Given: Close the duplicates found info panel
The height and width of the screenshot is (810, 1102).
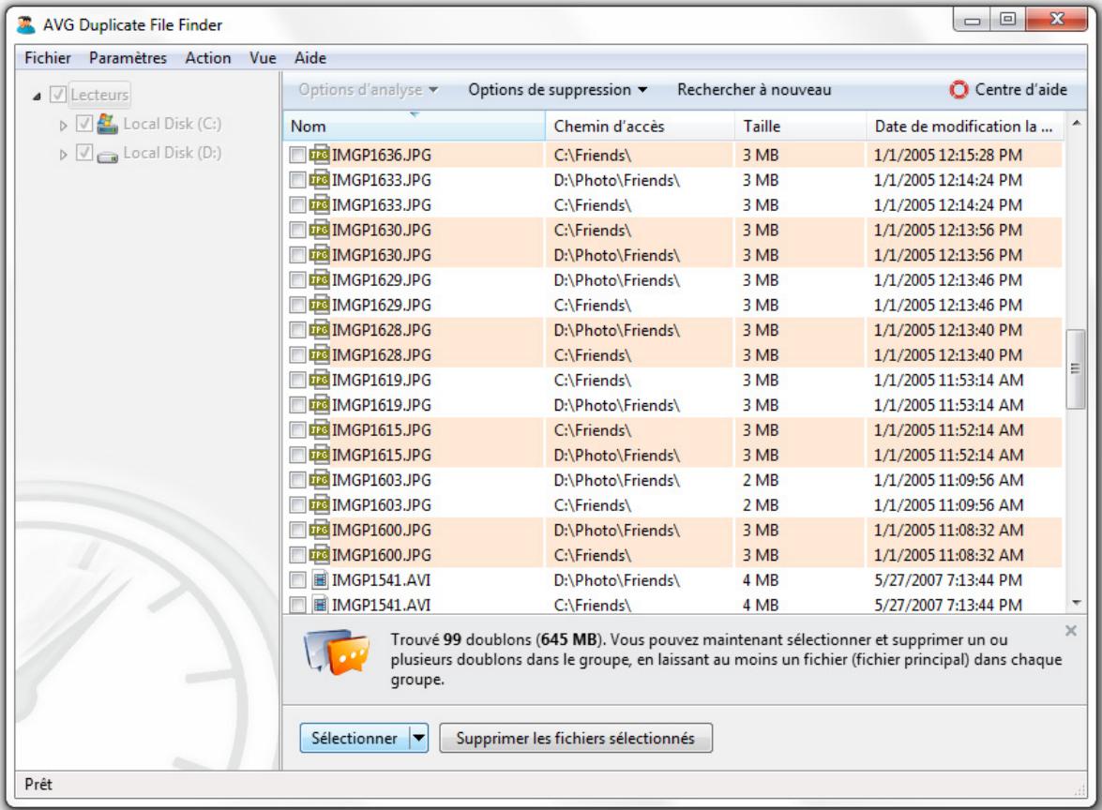Looking at the screenshot, I should click(x=1070, y=630).
